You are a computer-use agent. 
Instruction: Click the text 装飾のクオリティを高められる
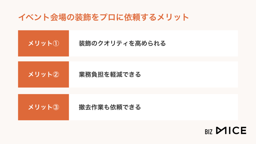tap(122, 43)
